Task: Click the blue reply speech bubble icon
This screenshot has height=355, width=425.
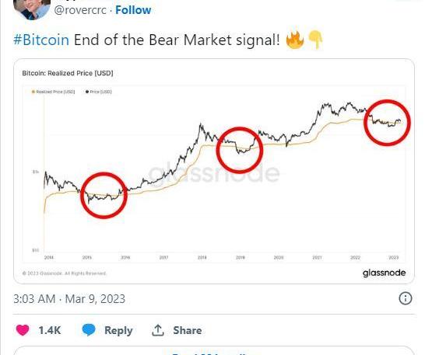Action: pyautogui.click(x=89, y=330)
